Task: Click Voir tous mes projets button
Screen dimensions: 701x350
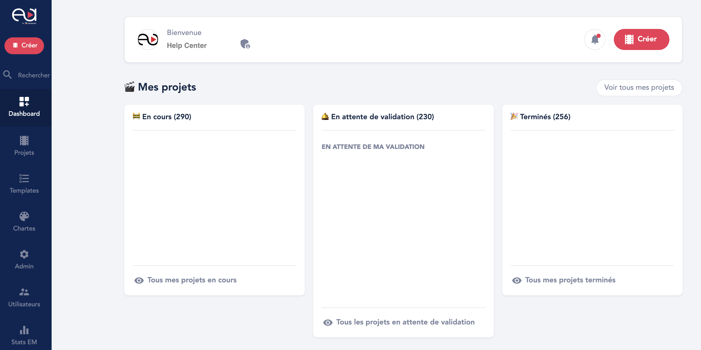Action: point(639,87)
